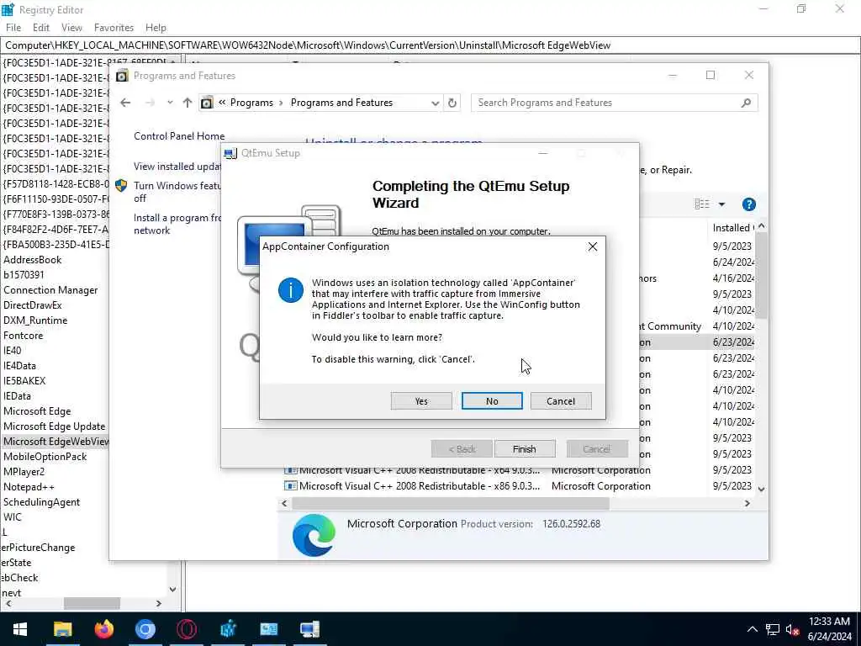Open the Edit menu in Registry Editor

[41, 28]
